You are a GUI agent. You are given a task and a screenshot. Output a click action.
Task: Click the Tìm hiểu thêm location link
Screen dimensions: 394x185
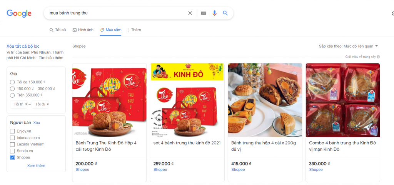(51, 58)
